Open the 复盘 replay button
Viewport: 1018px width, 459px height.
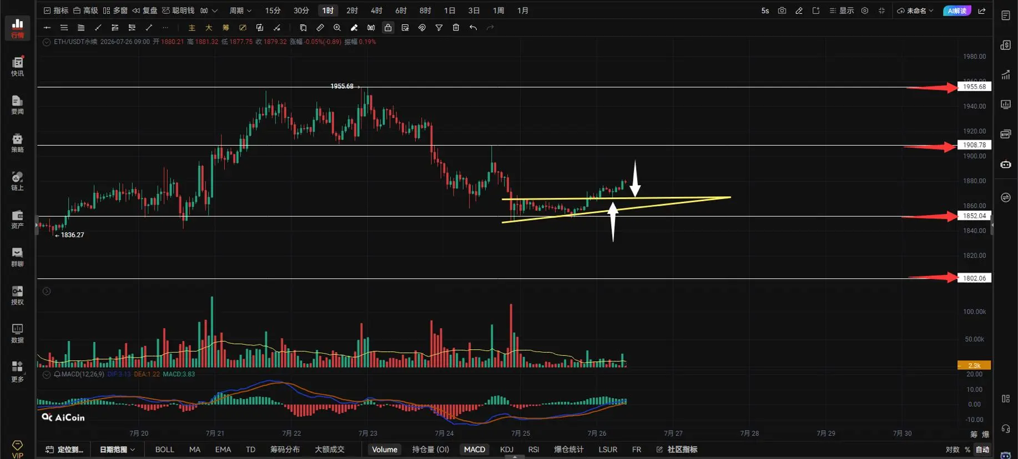click(x=145, y=11)
